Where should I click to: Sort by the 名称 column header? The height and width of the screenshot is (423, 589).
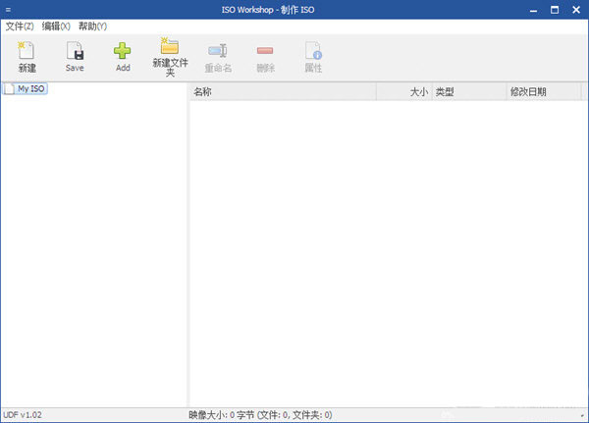click(x=283, y=91)
